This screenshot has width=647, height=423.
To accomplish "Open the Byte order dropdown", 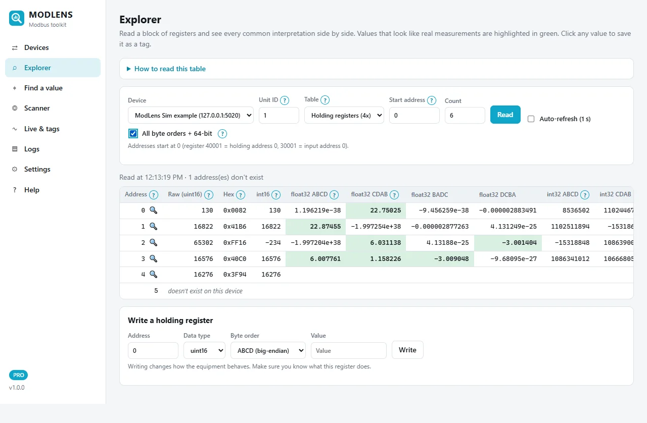I will tap(268, 350).
